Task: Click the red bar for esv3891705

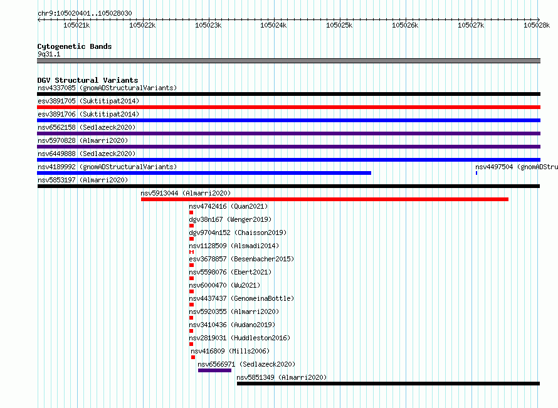Action: pos(288,107)
